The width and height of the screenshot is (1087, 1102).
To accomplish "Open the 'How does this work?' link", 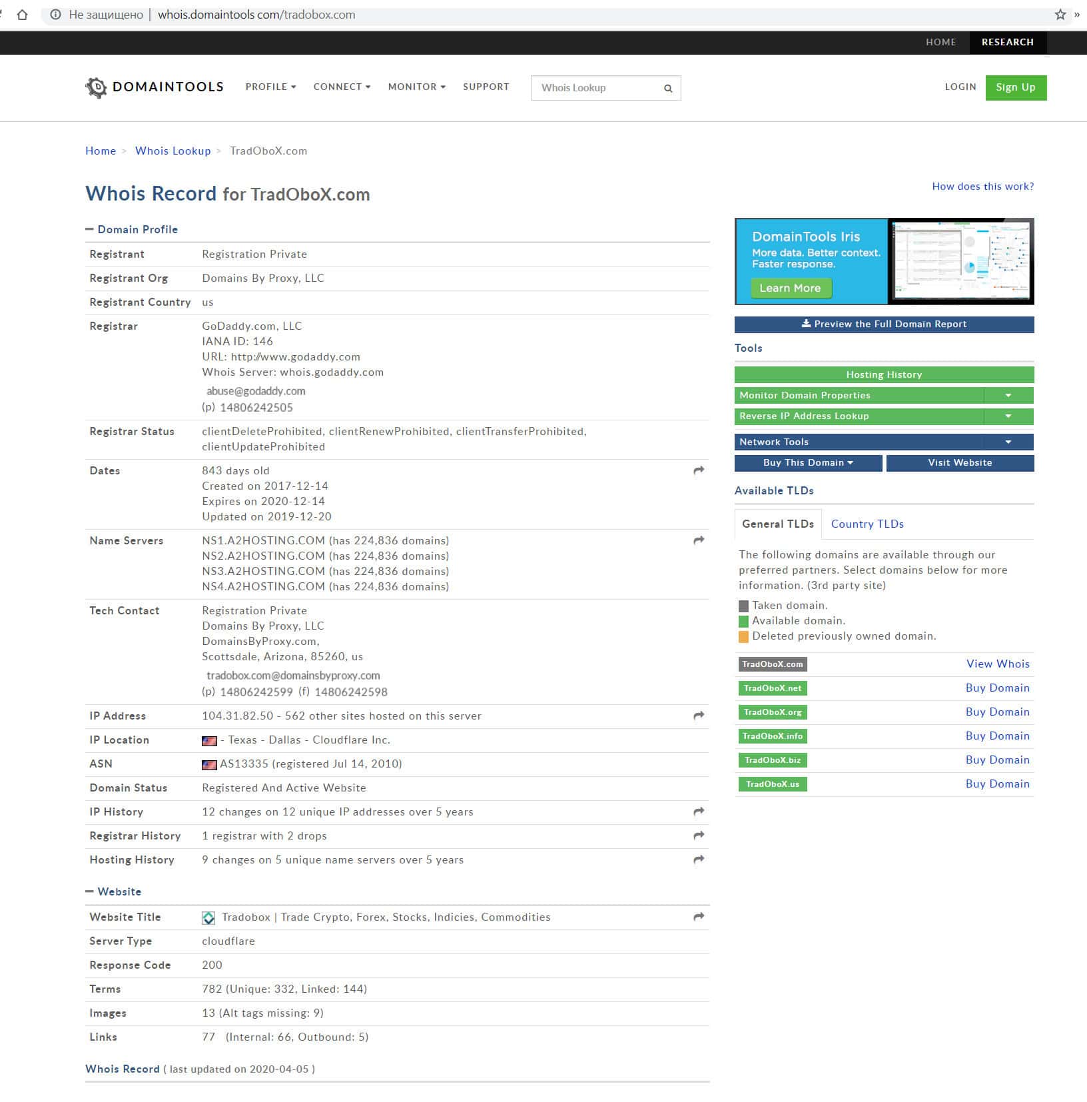I will coord(982,187).
